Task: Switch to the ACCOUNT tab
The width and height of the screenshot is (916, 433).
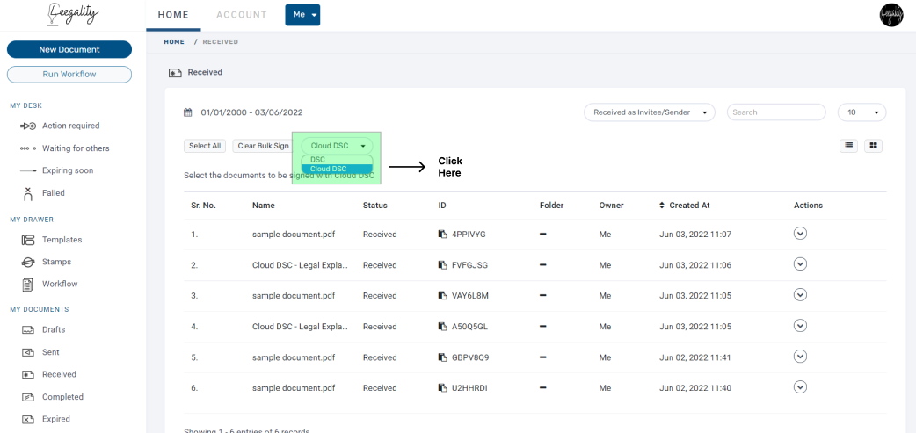Action: [242, 15]
